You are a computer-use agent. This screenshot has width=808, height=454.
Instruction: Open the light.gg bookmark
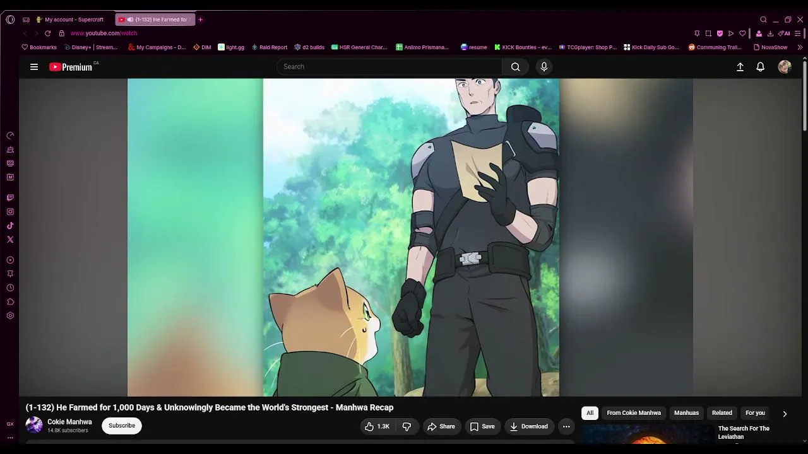pos(231,47)
